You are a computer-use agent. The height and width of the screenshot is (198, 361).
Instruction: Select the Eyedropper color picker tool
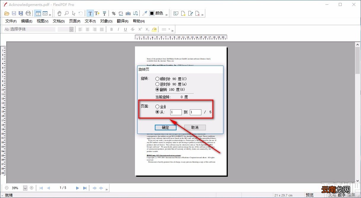coord(145,13)
